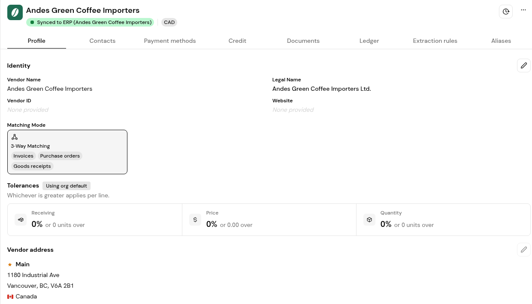
Task: Click 0% value in Quantity tolerance
Action: [x=386, y=224]
